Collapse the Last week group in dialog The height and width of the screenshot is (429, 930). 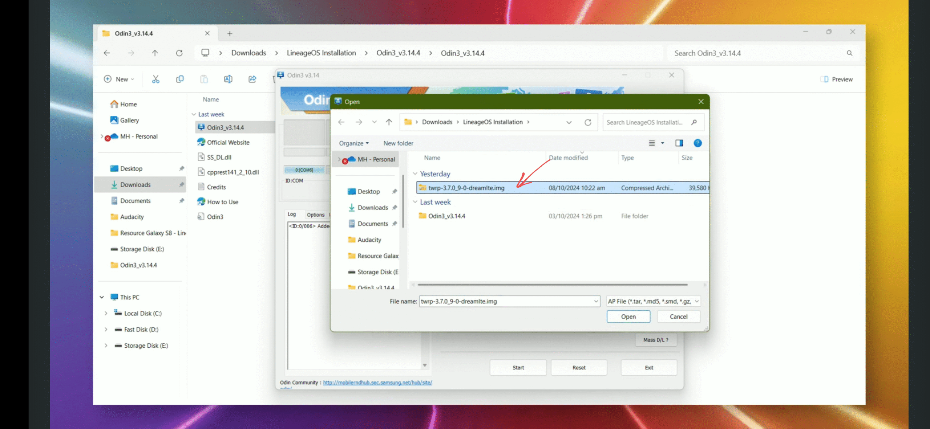click(x=415, y=202)
